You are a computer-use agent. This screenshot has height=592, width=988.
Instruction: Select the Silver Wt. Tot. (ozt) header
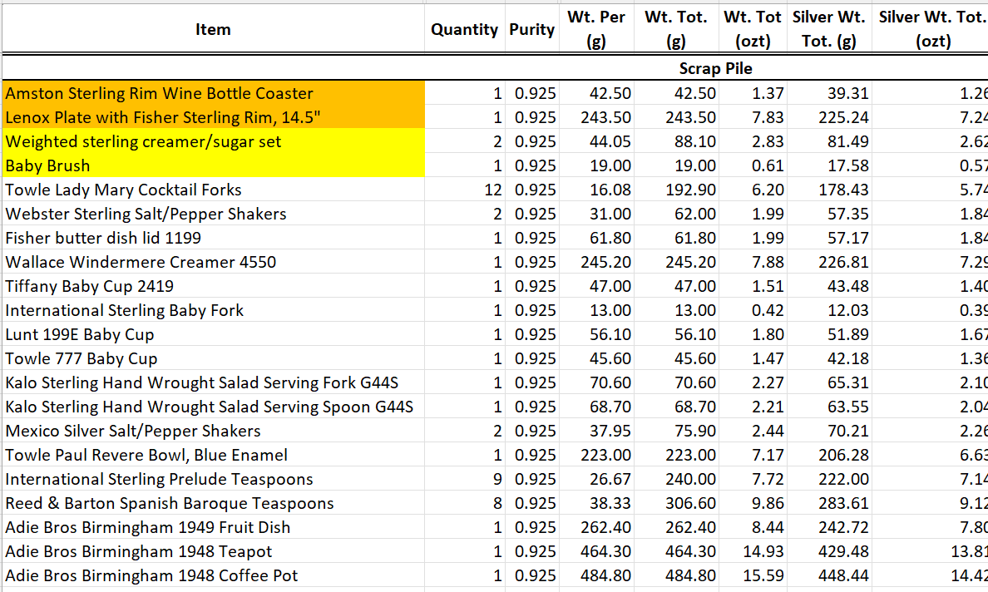930,29
